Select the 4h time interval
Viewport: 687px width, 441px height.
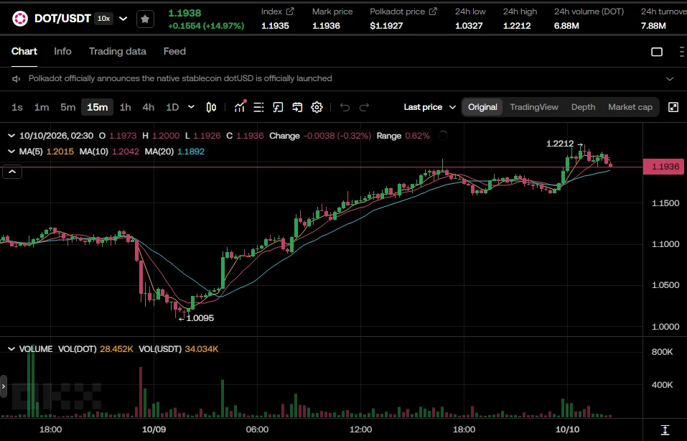[x=149, y=107]
